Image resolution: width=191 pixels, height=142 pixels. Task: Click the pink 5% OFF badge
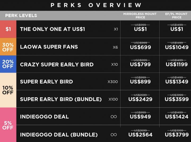(8, 125)
